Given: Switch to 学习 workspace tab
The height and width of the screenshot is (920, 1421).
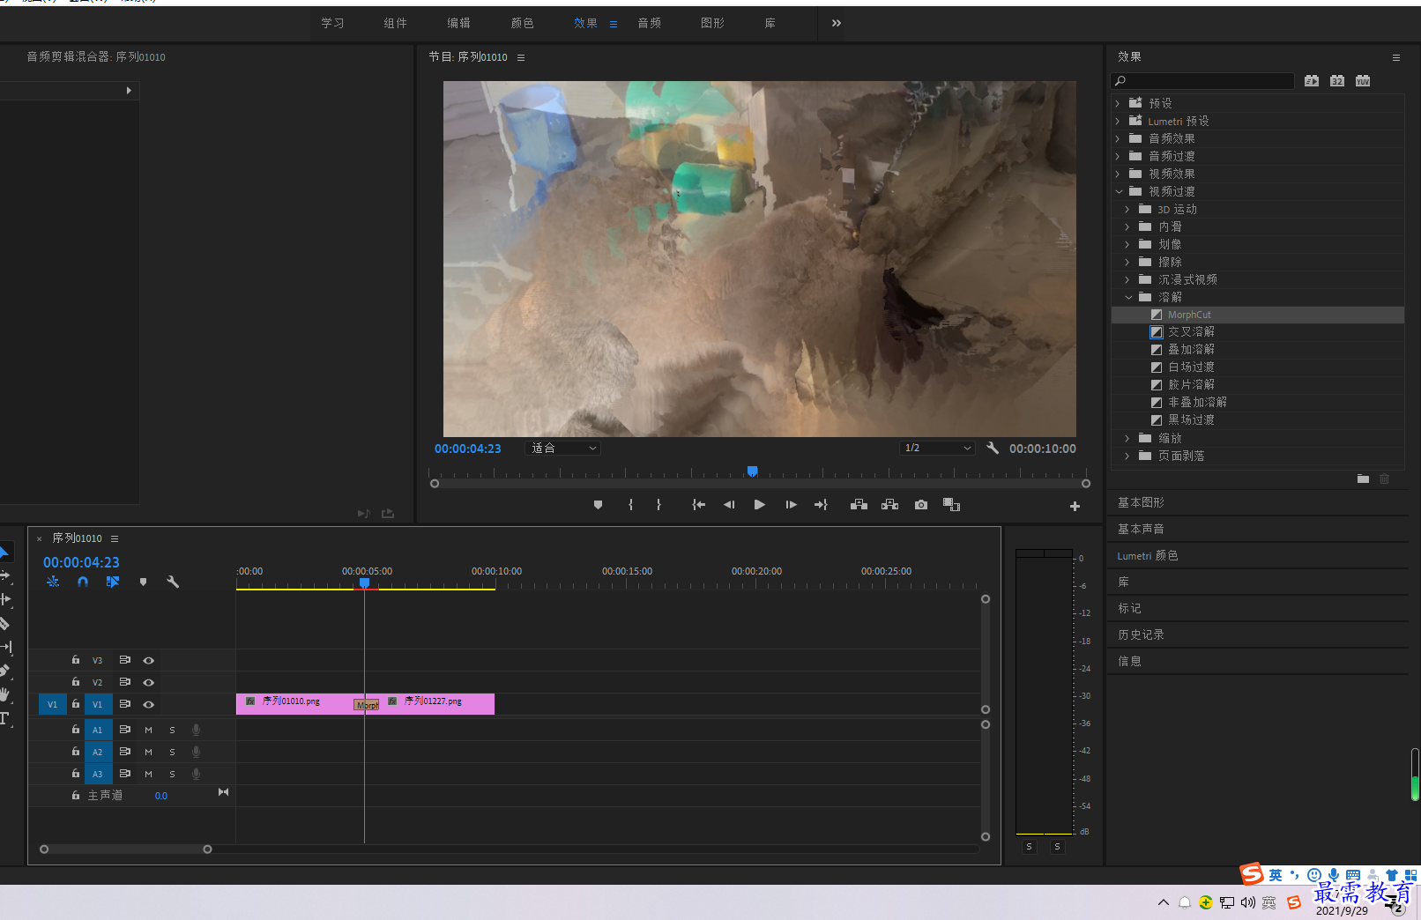Looking at the screenshot, I should pyautogui.click(x=332, y=23).
